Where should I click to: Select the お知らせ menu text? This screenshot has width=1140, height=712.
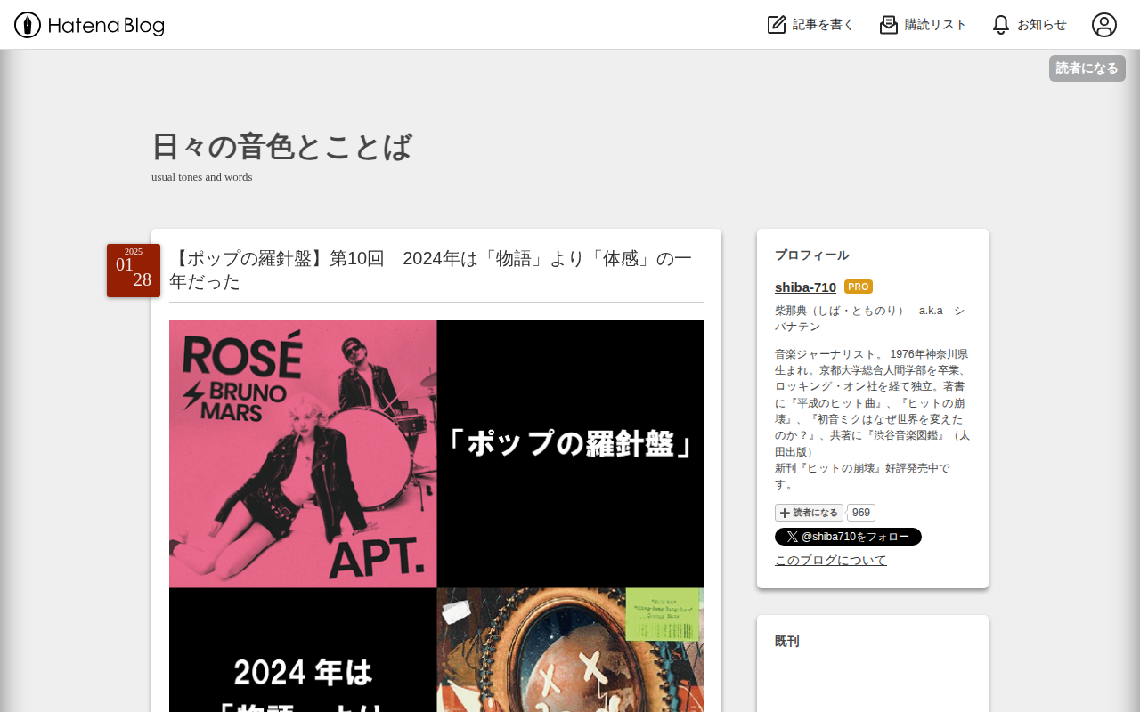tap(1041, 25)
